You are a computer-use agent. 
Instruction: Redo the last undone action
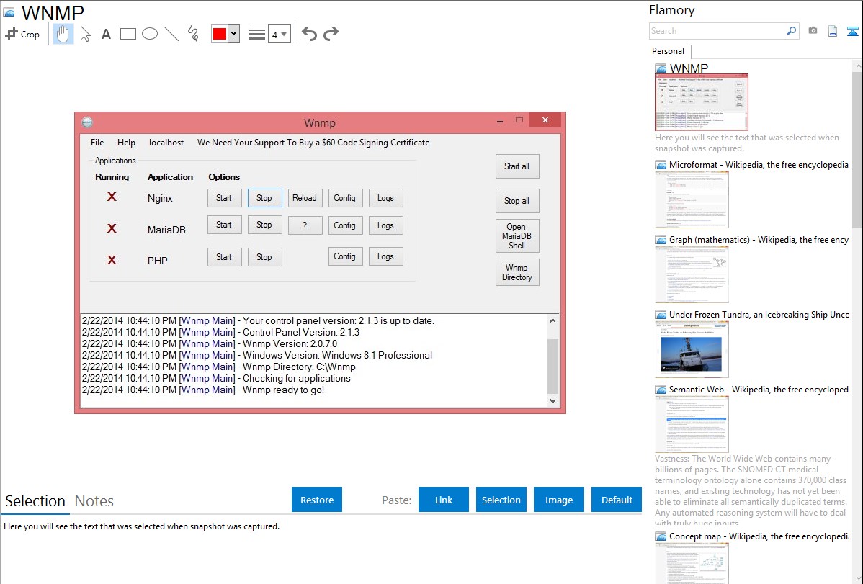tap(331, 34)
